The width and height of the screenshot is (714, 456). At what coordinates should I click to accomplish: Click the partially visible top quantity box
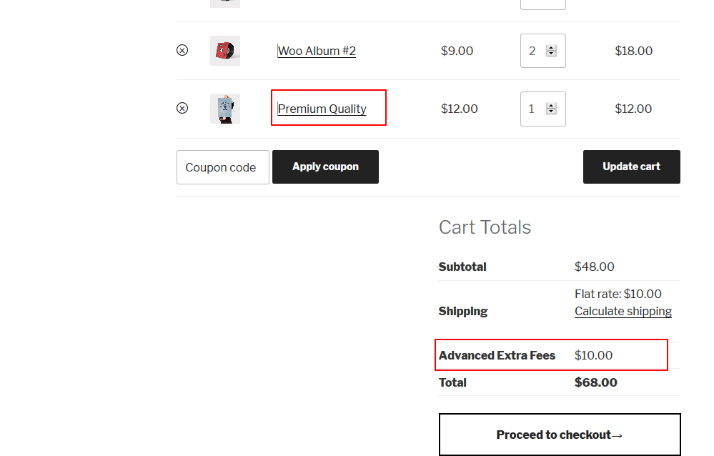pyautogui.click(x=543, y=4)
